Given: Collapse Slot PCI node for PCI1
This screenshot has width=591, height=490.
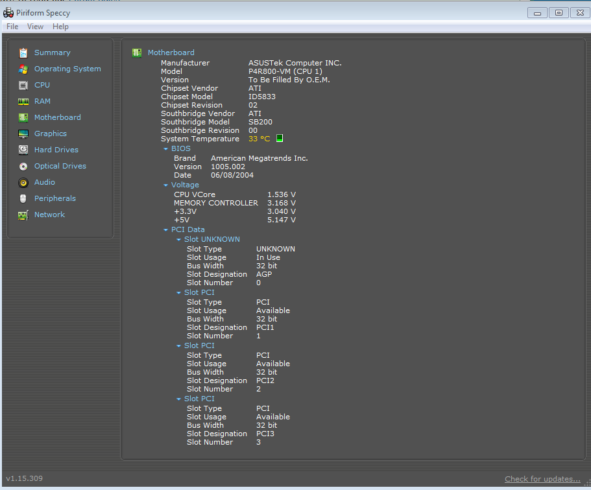Looking at the screenshot, I should point(178,293).
